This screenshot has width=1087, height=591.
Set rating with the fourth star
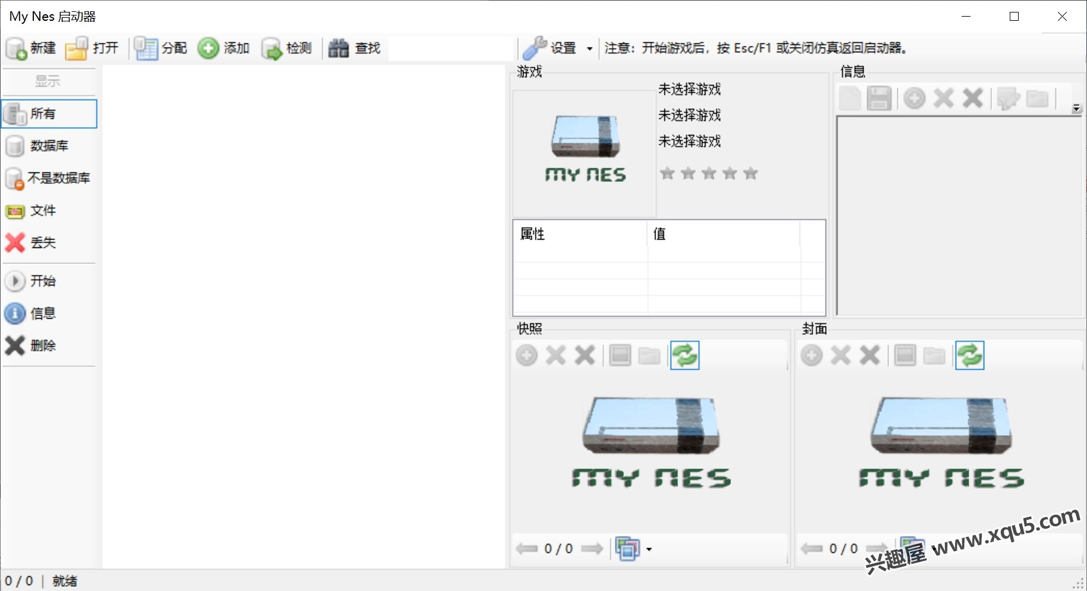(730, 173)
